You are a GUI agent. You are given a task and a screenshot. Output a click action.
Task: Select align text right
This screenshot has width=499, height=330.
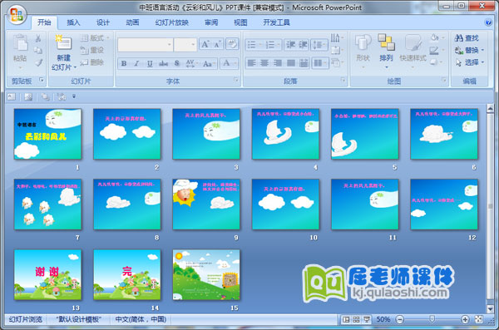[278, 63]
